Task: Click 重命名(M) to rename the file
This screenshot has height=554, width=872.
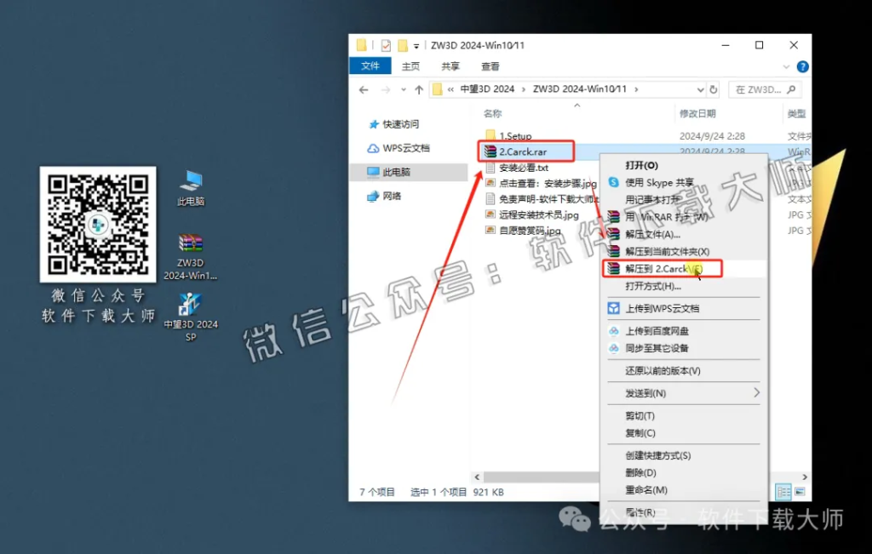Action: [647, 489]
